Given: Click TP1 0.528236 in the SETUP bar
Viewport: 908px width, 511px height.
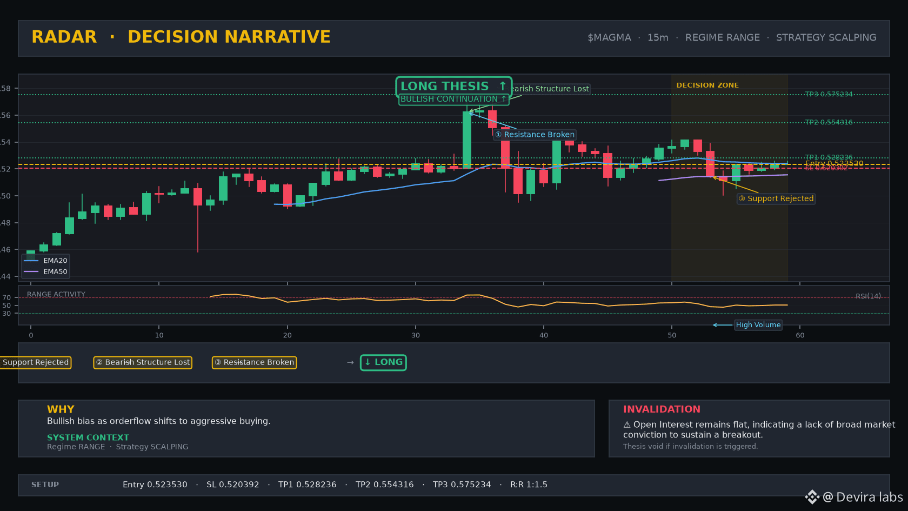Looking at the screenshot, I should coord(308,485).
